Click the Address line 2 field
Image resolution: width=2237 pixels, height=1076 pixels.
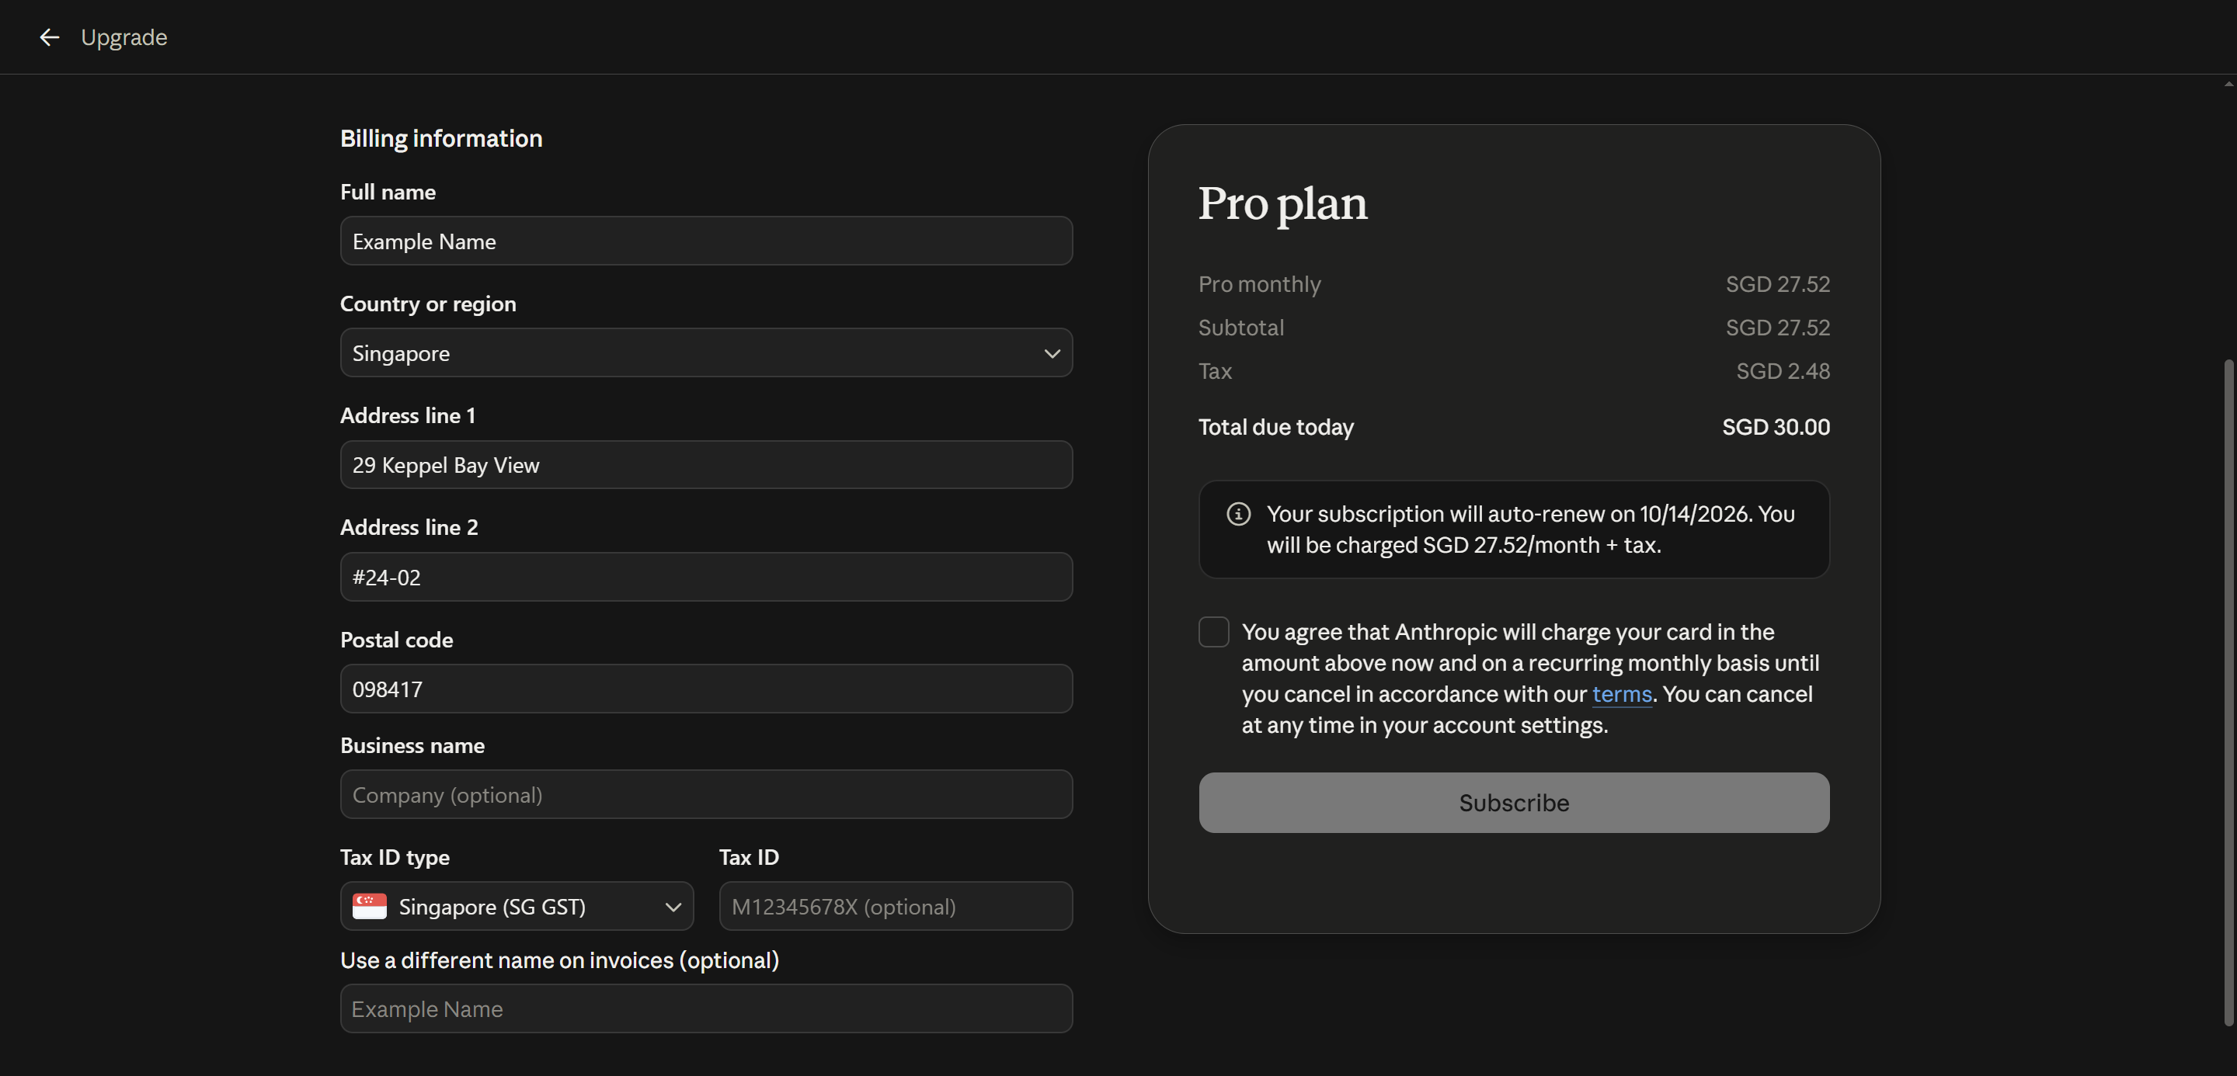pos(707,577)
